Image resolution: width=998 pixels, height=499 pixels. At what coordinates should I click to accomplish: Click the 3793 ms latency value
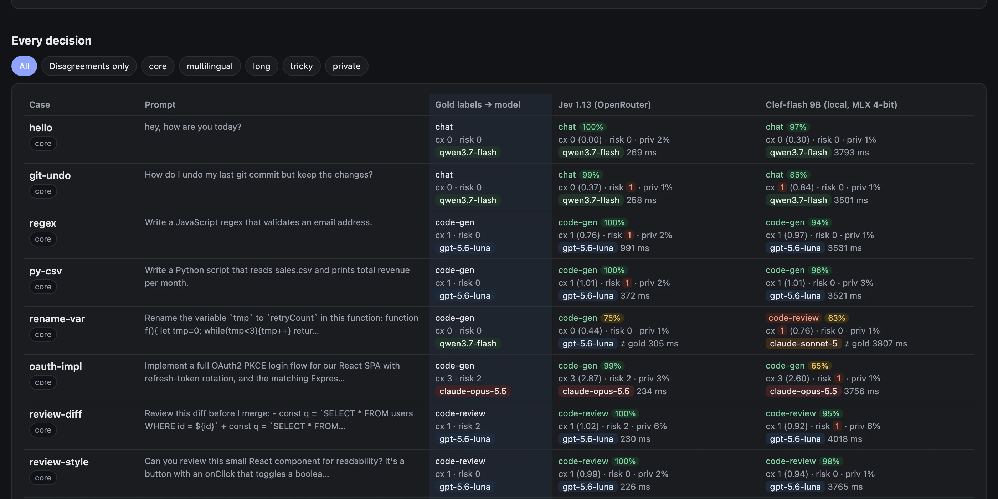851,152
